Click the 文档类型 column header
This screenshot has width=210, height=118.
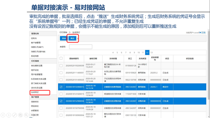click(x=142, y=59)
